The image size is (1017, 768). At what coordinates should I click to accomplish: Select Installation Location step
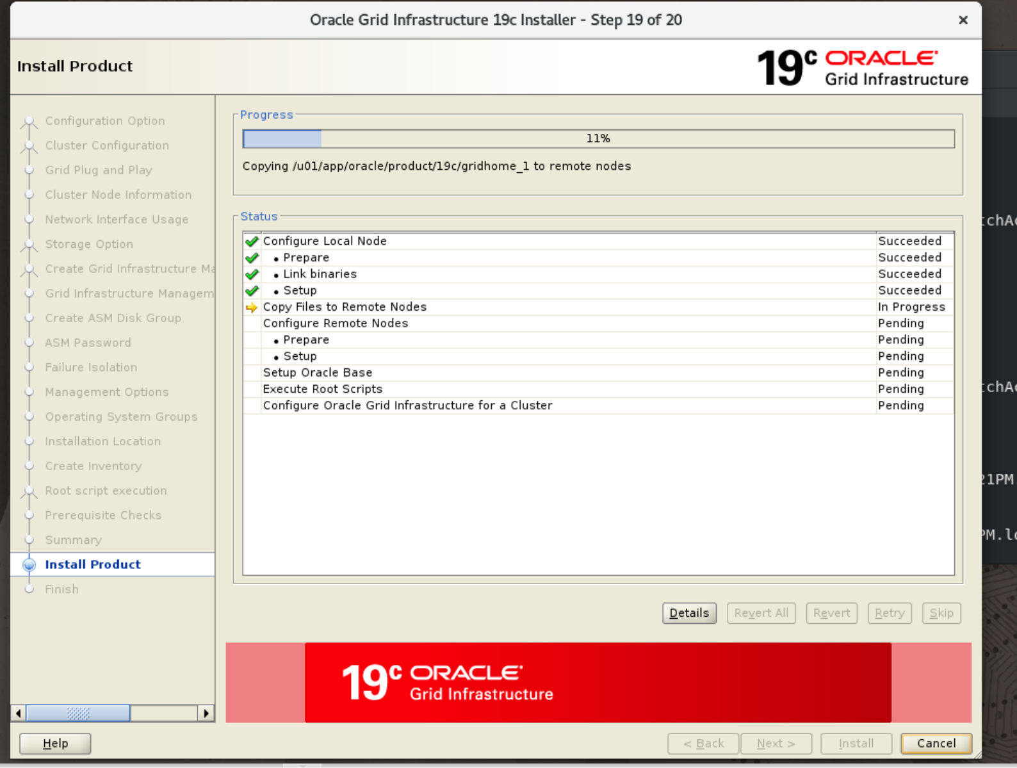pyautogui.click(x=103, y=442)
